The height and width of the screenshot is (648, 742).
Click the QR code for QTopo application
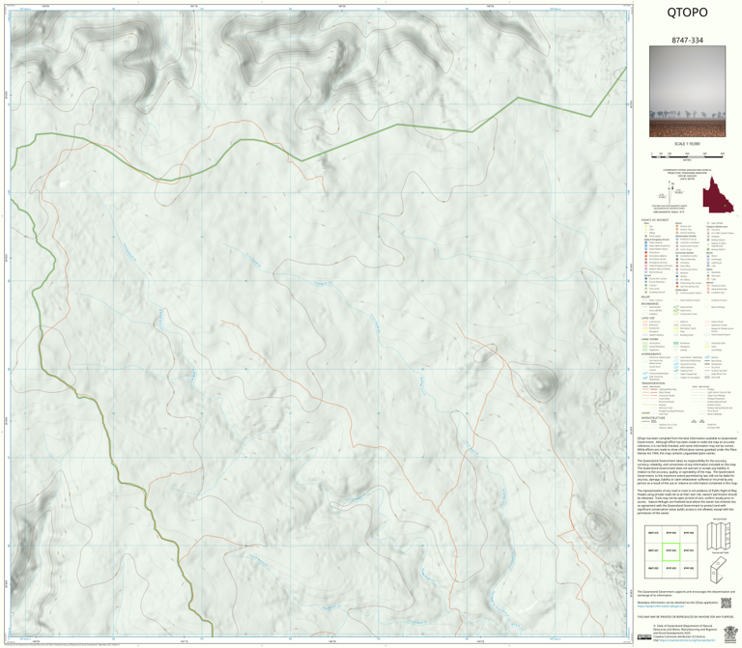click(x=726, y=603)
